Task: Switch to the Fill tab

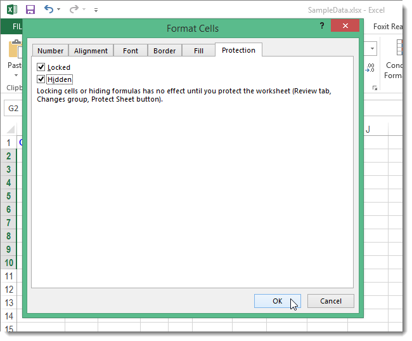Action: click(198, 51)
